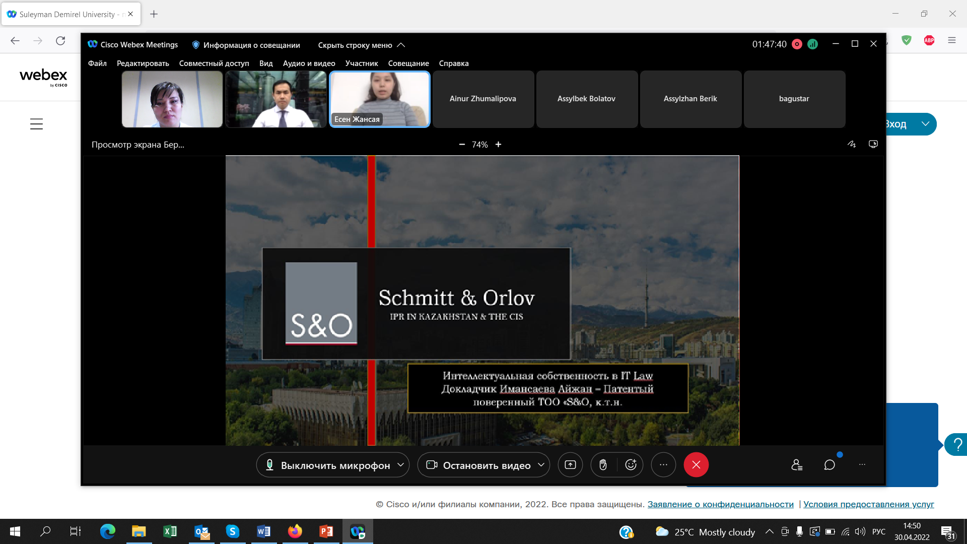The image size is (967, 544).
Task: Open the Webex site hamburger menu
Action: [36, 124]
